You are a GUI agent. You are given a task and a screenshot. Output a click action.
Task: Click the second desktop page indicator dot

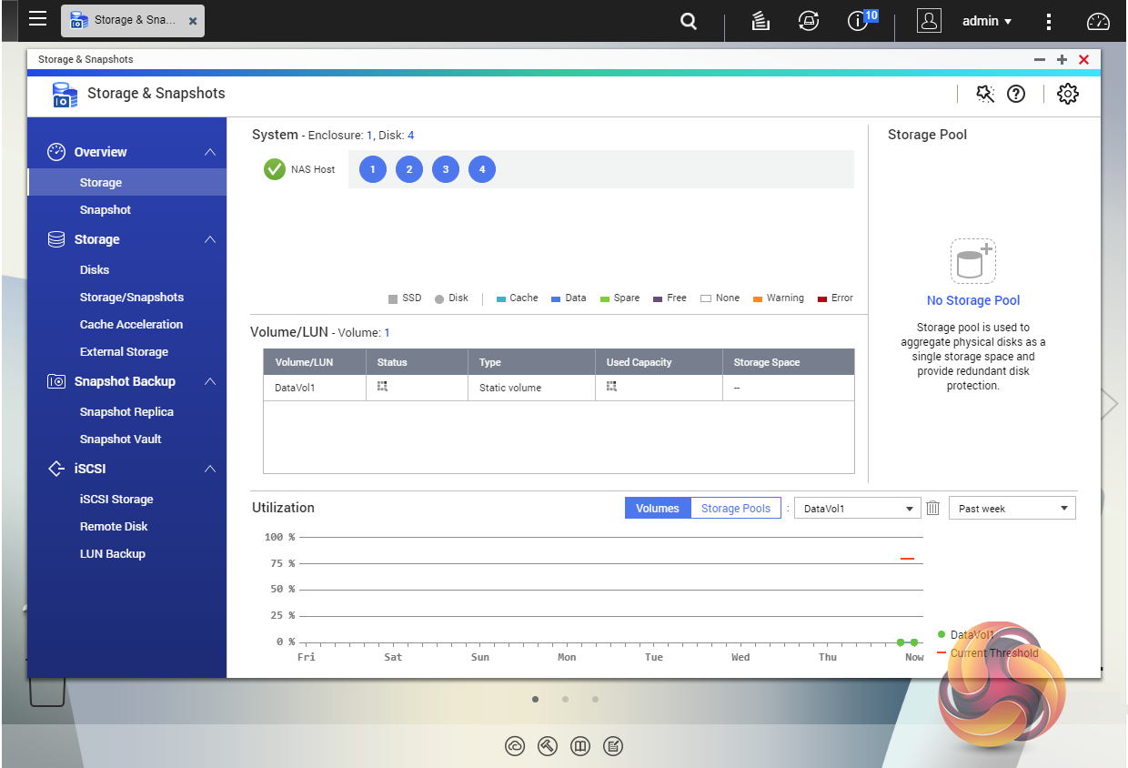565,700
